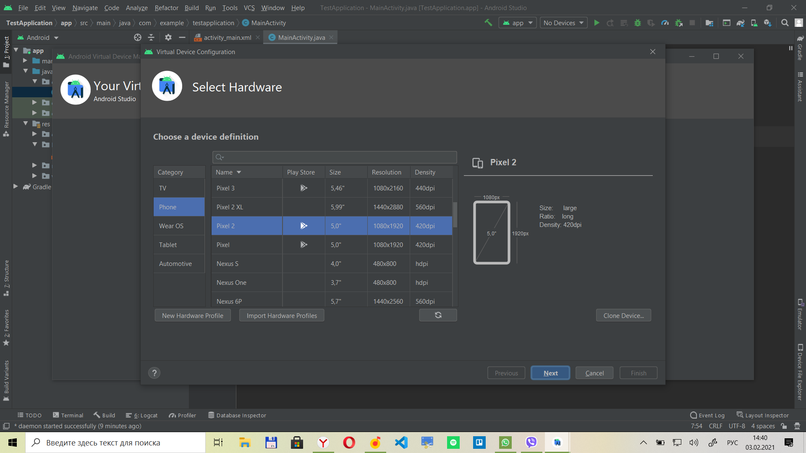Screen dimensions: 806x453
Task: Select the TV category
Action: (x=179, y=188)
